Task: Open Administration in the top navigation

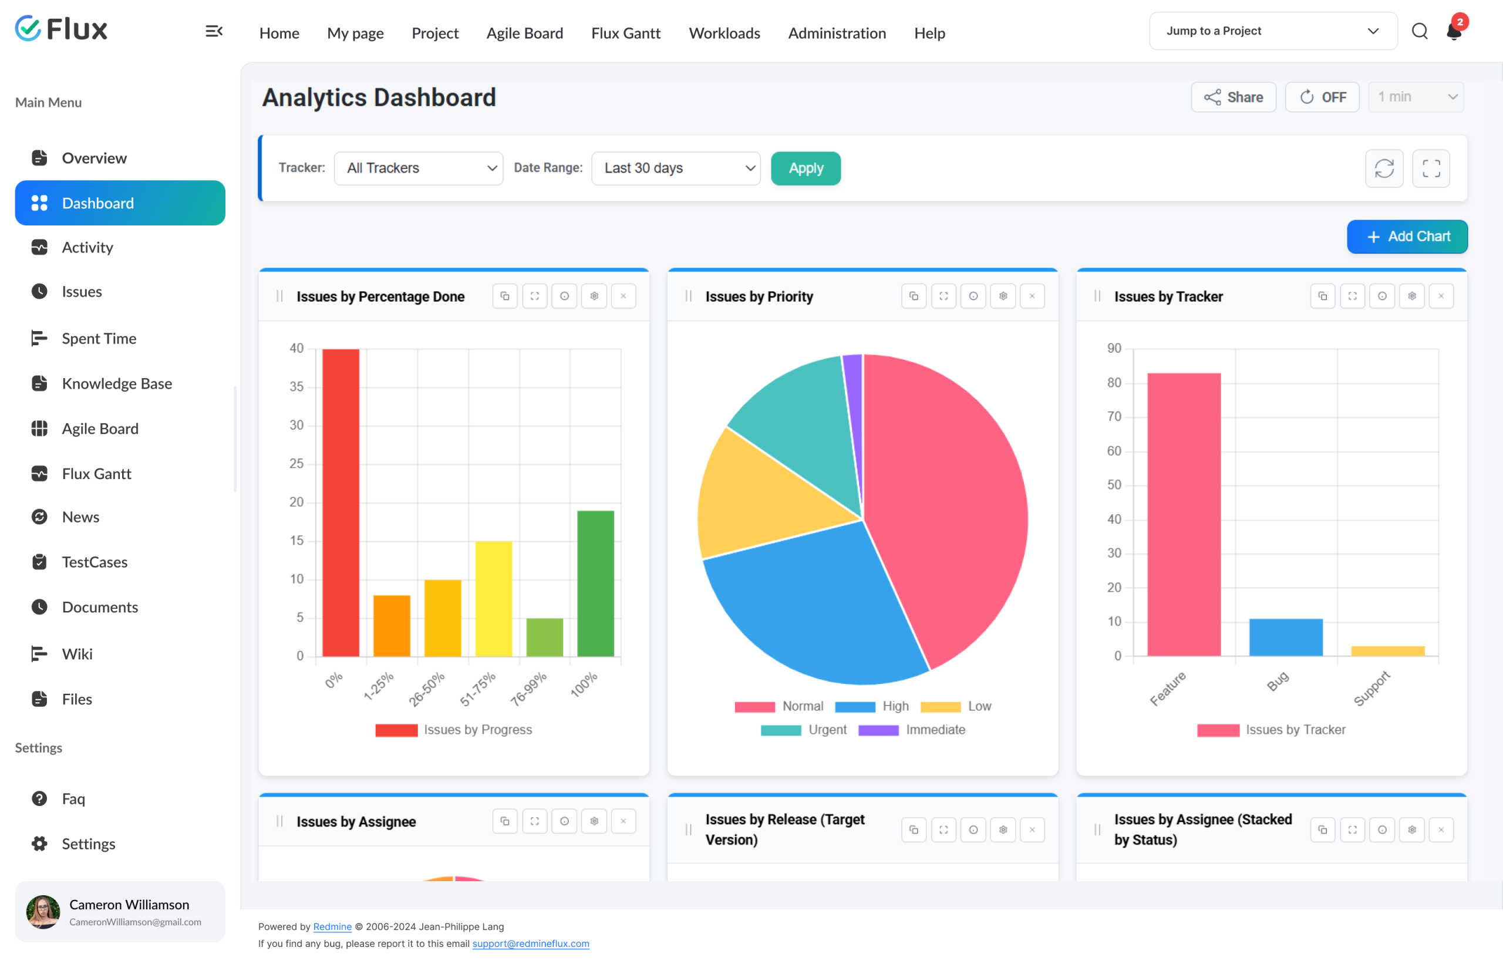Action: 837,33
